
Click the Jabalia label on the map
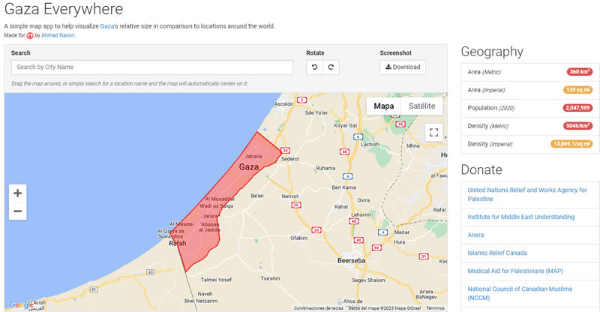tap(253, 156)
